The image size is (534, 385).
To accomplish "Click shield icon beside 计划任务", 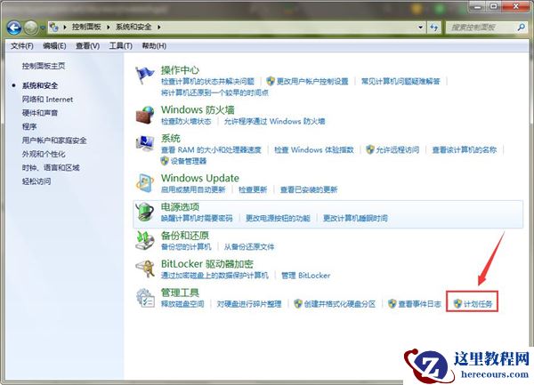I will 457,304.
